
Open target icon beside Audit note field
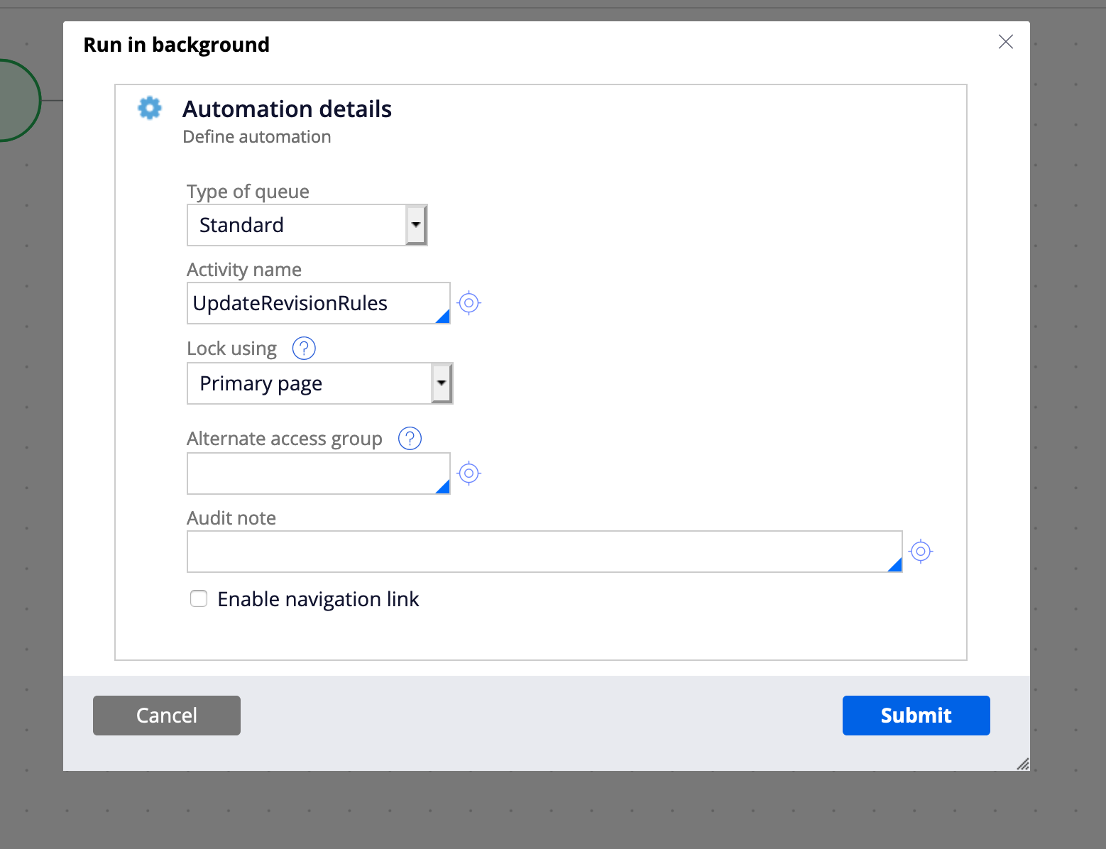tap(920, 551)
